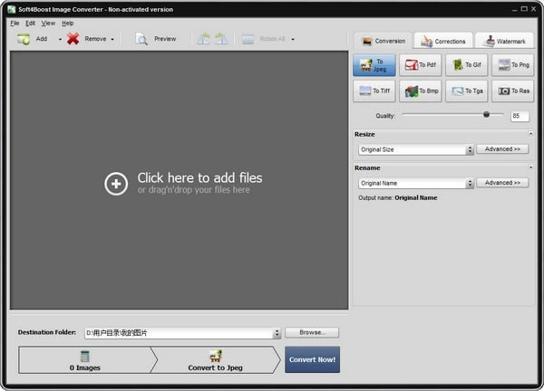This screenshot has width=544, height=391.
Task: Select the To Jpeg format icon
Action: [374, 65]
